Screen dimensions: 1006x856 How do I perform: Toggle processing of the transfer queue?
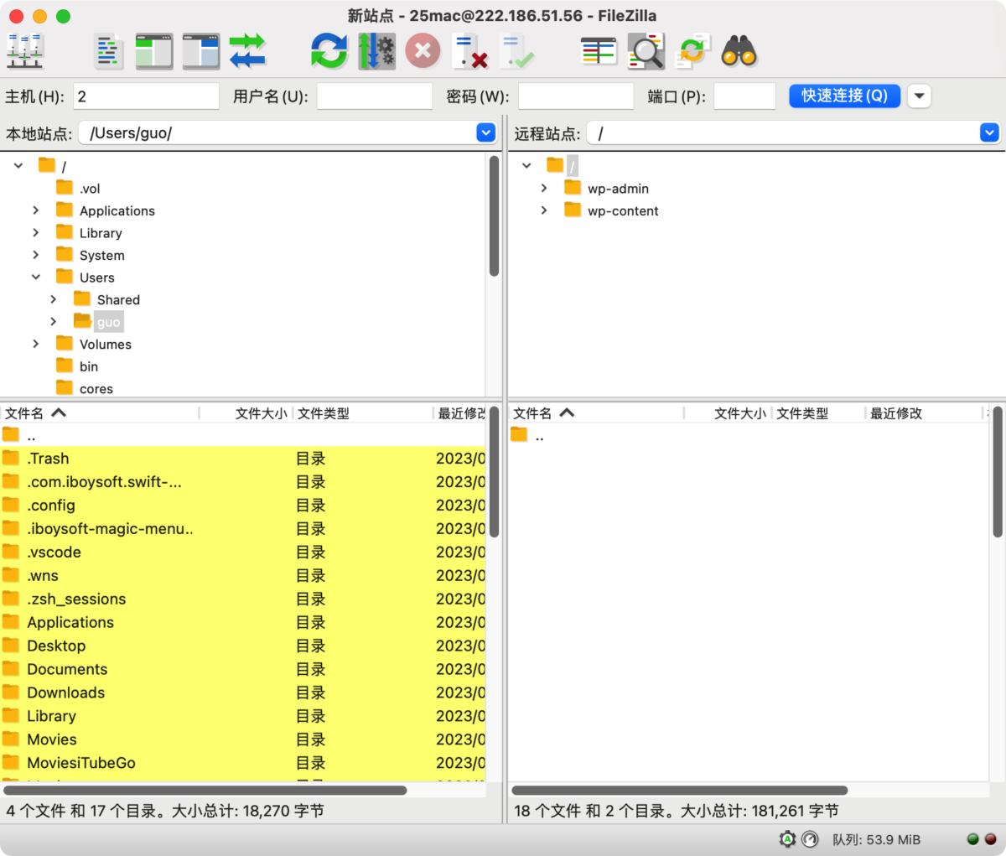(x=376, y=52)
